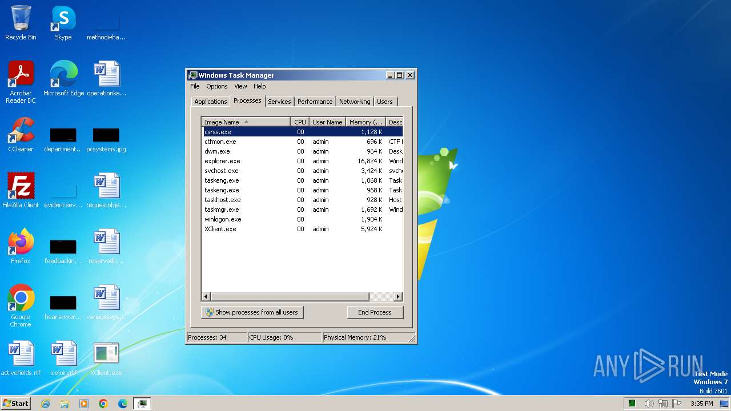Select the explorer.exe process row

point(302,161)
